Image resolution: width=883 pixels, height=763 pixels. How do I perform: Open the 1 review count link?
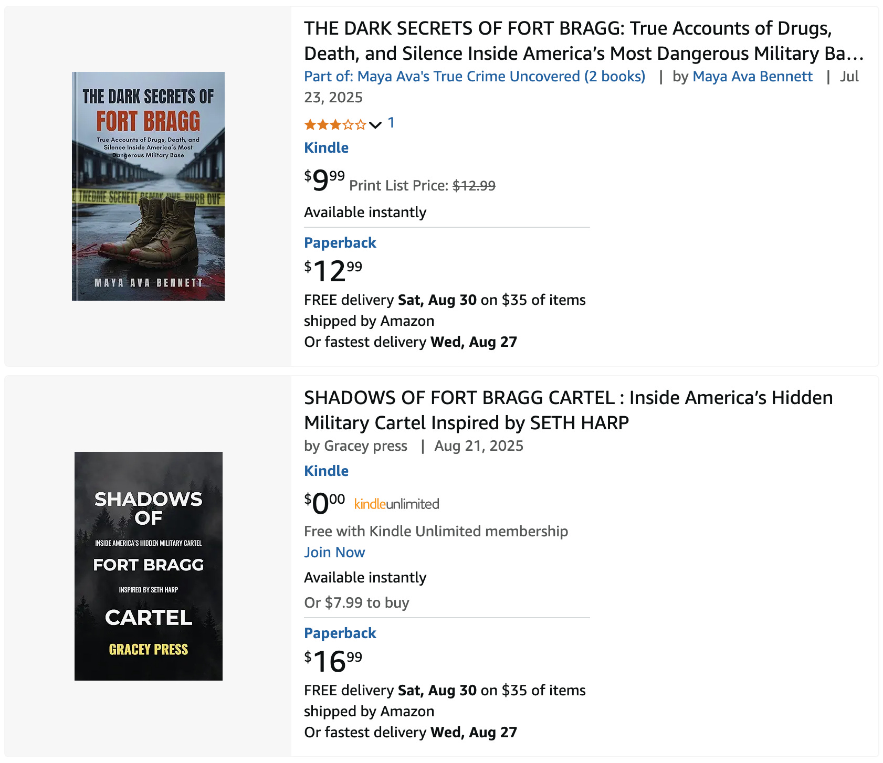(391, 123)
